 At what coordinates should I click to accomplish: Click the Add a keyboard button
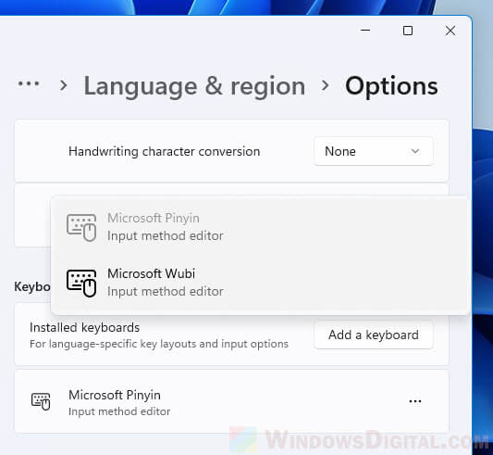(x=373, y=335)
